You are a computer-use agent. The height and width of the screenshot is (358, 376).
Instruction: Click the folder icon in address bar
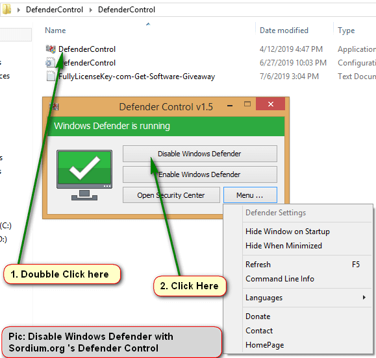click(6, 9)
